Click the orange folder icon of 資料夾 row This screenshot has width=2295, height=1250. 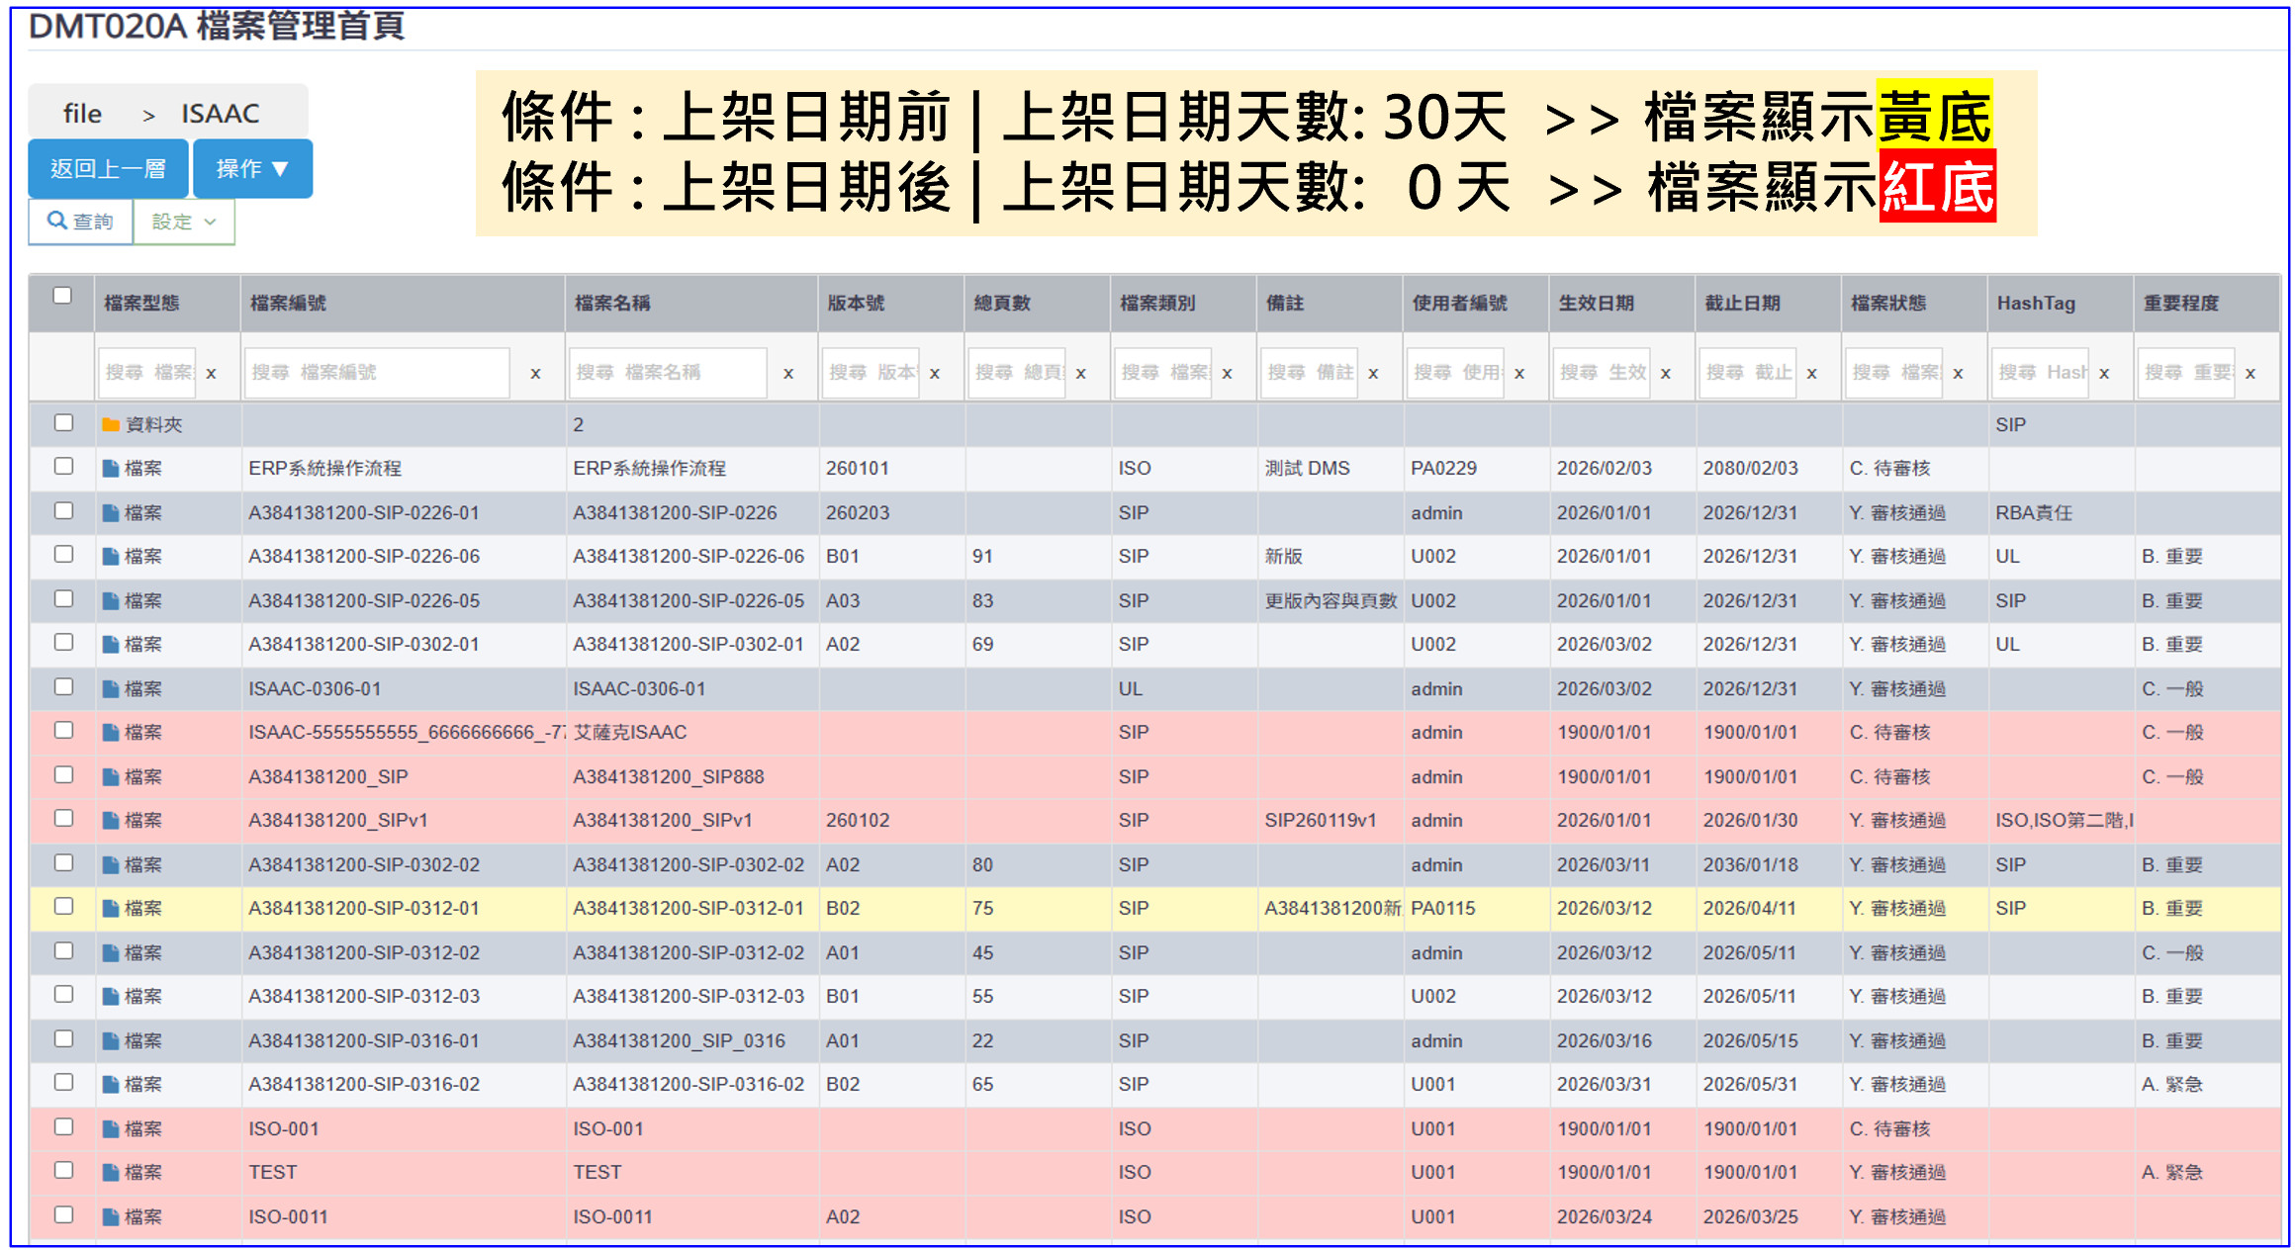click(111, 425)
